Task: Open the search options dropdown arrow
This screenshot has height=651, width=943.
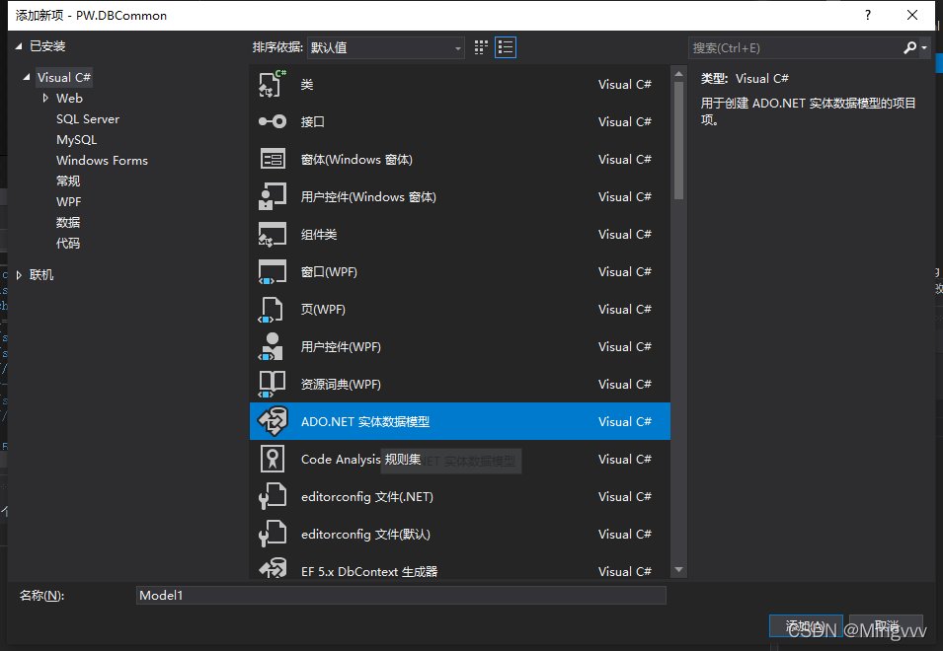Action: coord(924,48)
